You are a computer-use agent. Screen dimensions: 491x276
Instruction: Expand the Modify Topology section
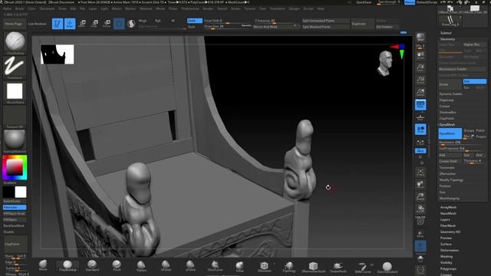(x=451, y=180)
